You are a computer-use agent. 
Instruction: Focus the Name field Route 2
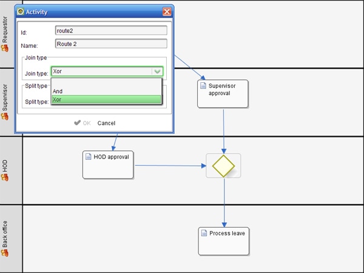[x=111, y=44]
